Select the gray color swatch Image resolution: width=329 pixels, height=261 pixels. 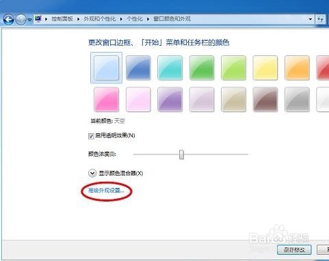pyautogui.click(x=297, y=100)
